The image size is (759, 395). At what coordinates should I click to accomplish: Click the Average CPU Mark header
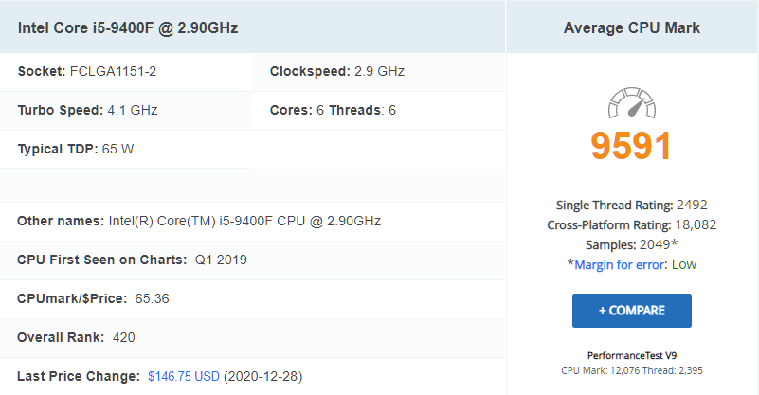(631, 27)
